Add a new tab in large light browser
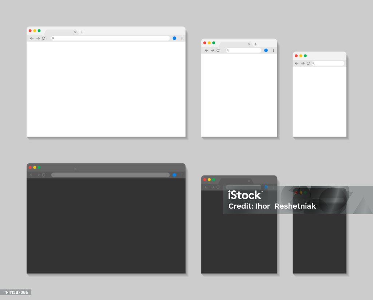This screenshot has width=373, height=300. pos(82,32)
